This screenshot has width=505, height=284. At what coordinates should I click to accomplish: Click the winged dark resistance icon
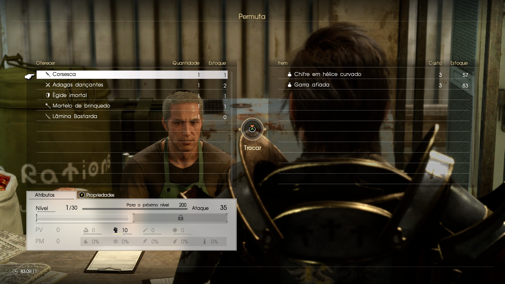click(175, 241)
